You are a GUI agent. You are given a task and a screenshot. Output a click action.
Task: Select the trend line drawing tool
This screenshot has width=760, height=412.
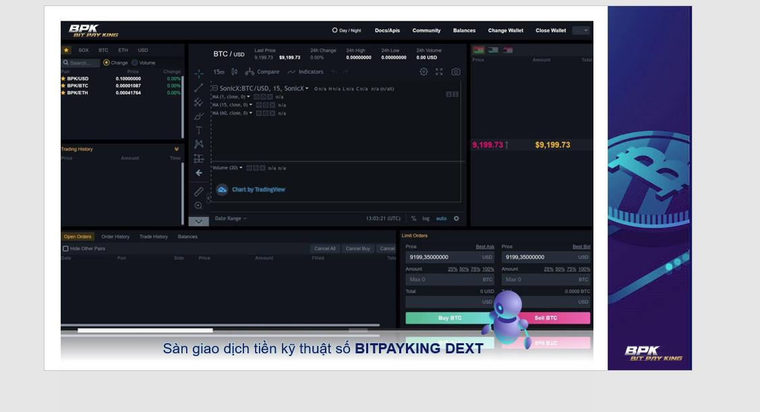(x=199, y=88)
